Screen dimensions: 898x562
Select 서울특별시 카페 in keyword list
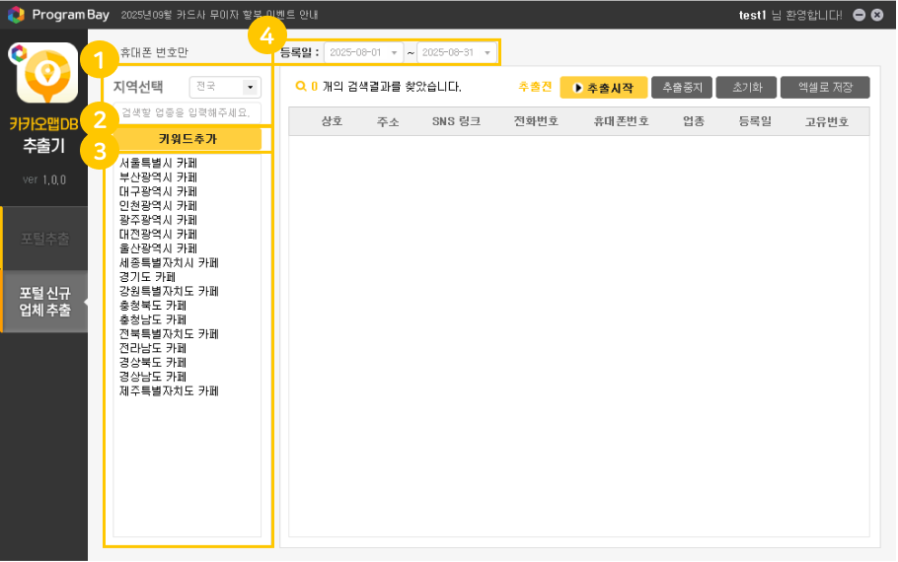[158, 162]
